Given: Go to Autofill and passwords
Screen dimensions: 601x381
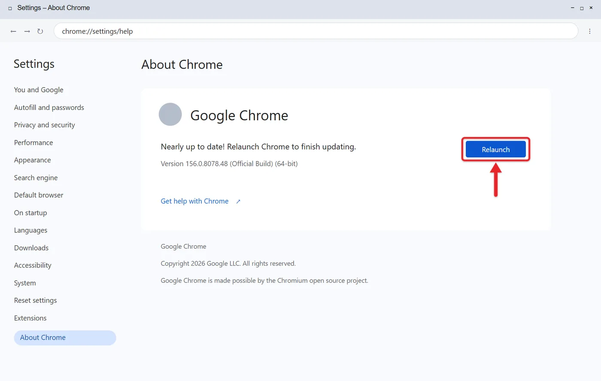Looking at the screenshot, I should click(49, 107).
